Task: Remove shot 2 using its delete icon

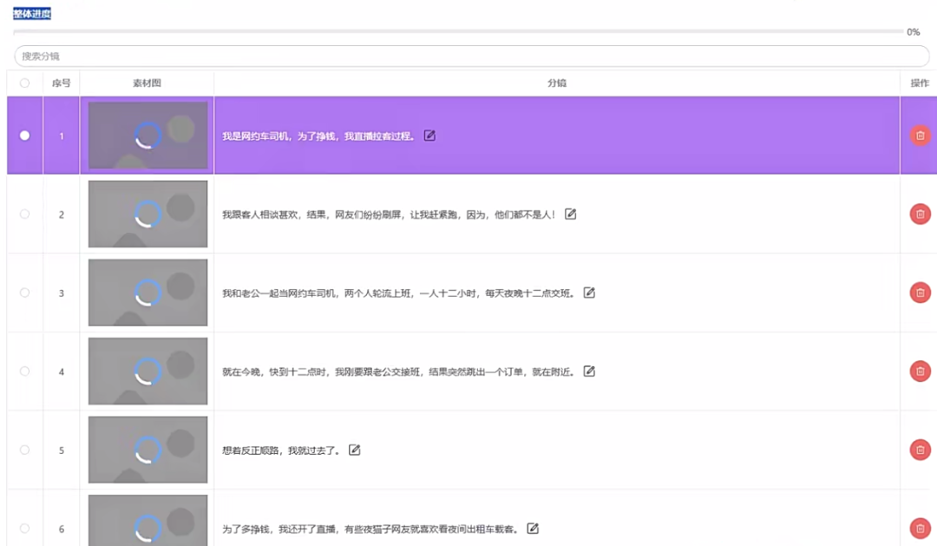Action: [x=919, y=214]
